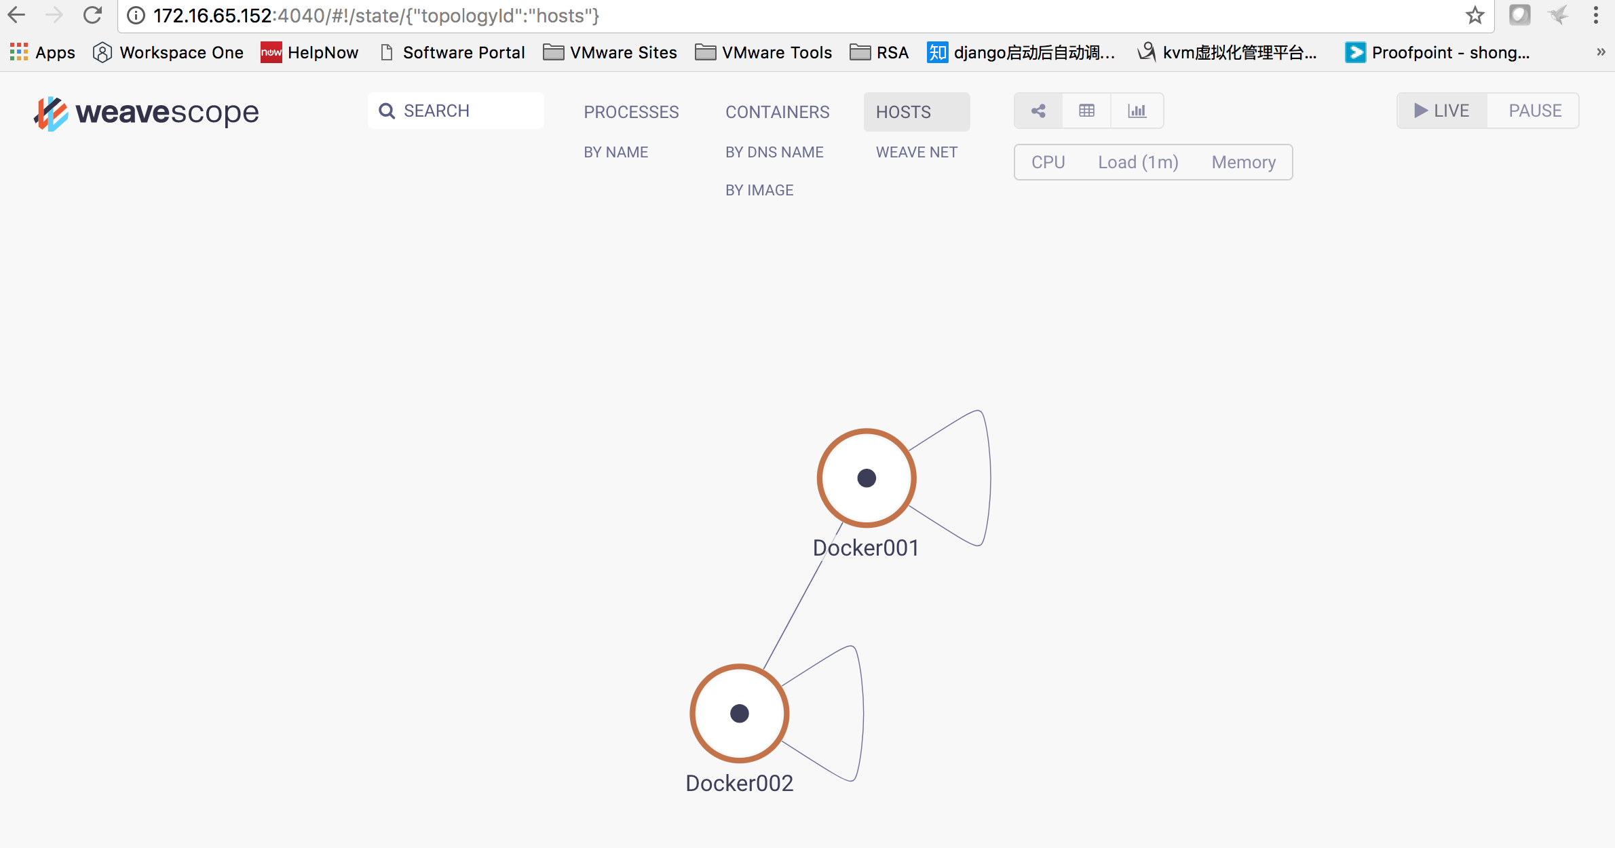Switch to the Containers topology

tap(777, 112)
